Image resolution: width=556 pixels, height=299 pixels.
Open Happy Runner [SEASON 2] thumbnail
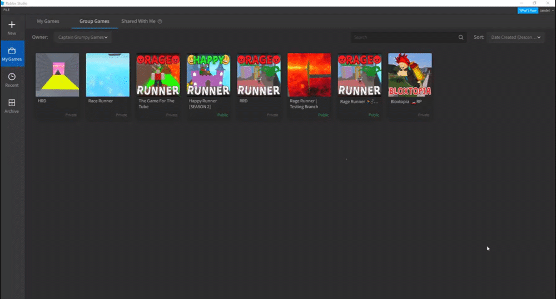(x=209, y=74)
